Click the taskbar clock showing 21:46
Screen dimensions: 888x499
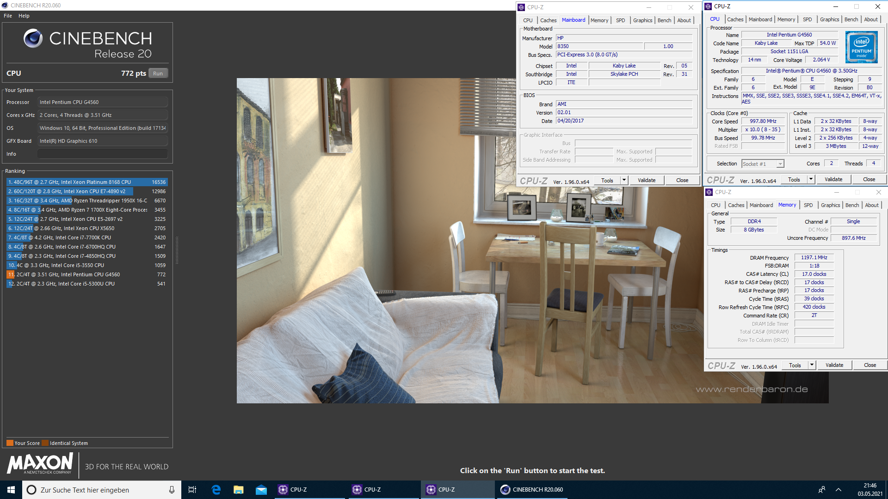pos(870,490)
